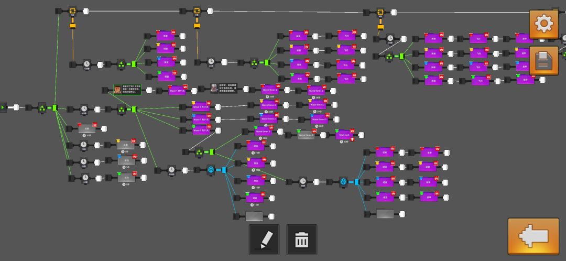Image resolution: width=566 pixels, height=261 pixels.
Task: Select the 120s clock before center blue cube
Action: [171, 170]
